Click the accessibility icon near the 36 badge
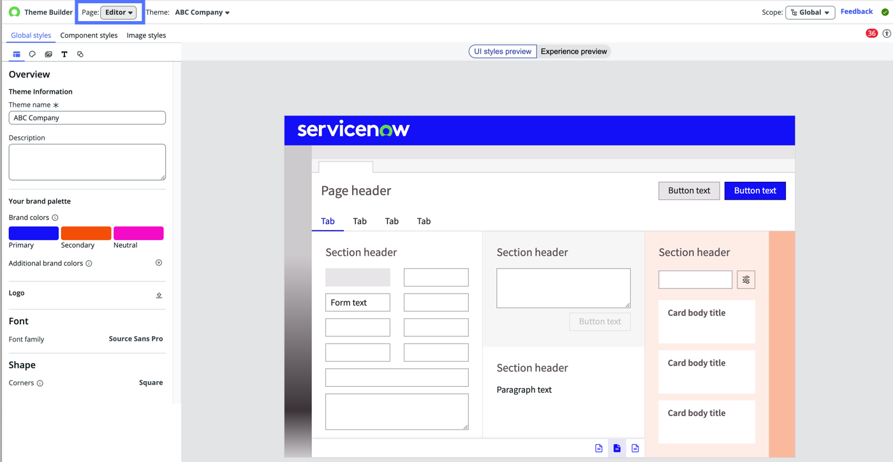Viewport: 893px width, 462px height. tap(887, 33)
